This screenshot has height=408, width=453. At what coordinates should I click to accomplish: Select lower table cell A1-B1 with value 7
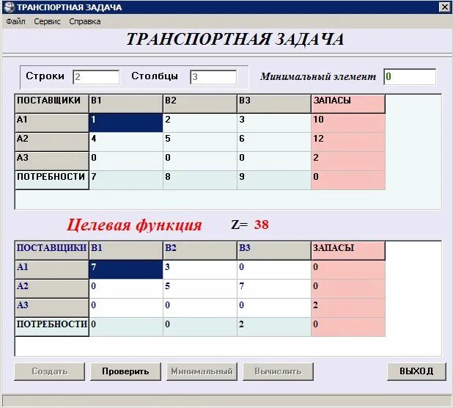pyautogui.click(x=126, y=270)
